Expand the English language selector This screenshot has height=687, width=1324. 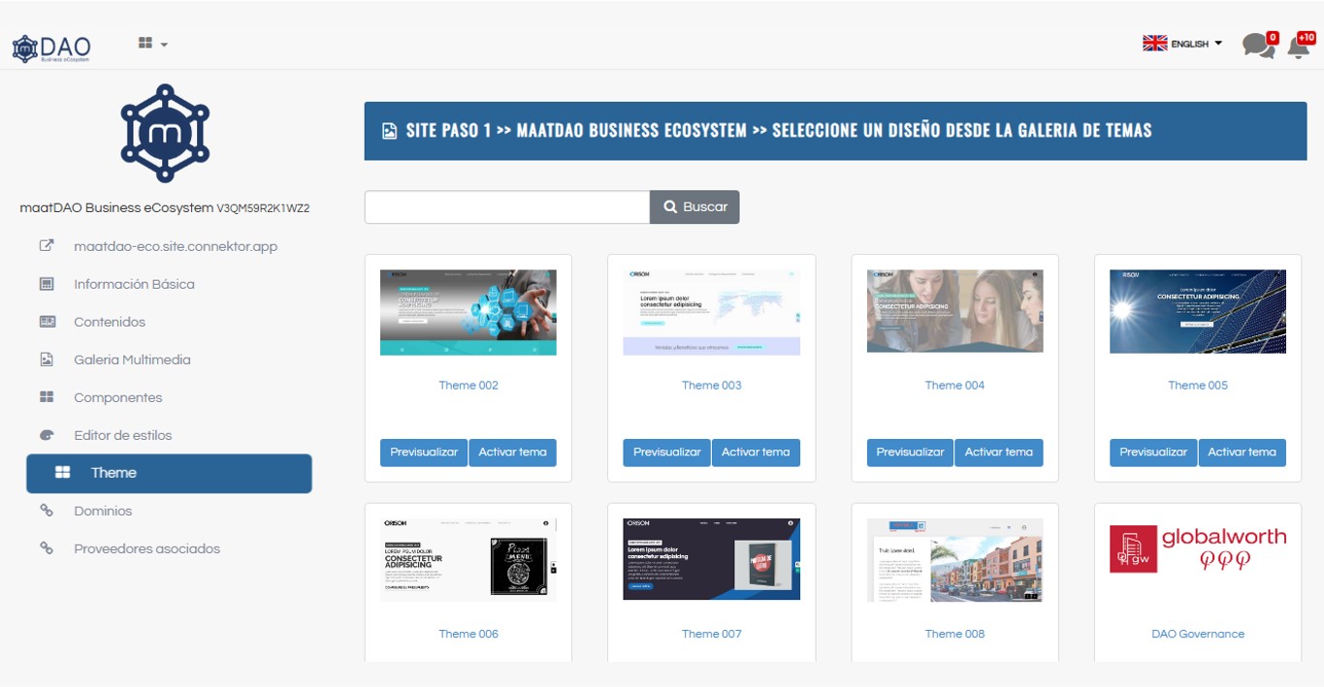(x=1182, y=44)
